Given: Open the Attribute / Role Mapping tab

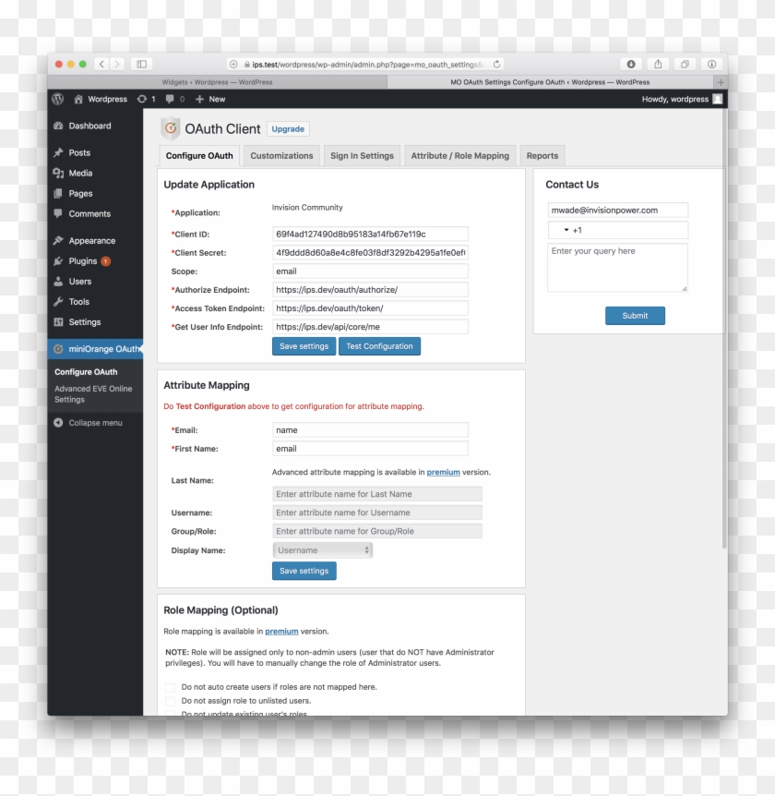Looking at the screenshot, I should click(459, 155).
